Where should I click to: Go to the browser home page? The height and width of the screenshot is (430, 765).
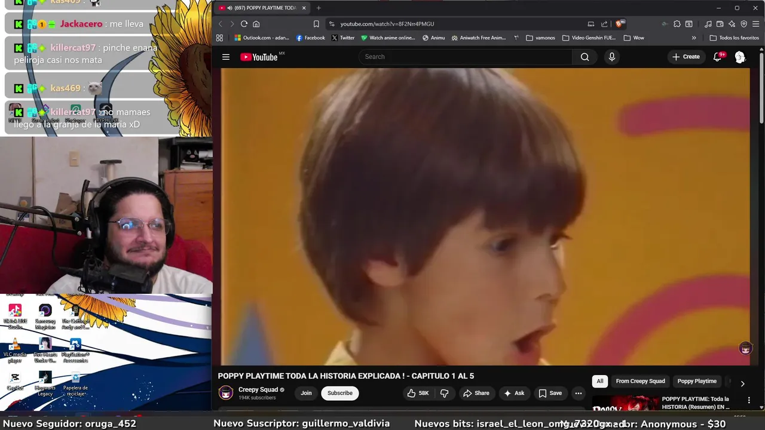pyautogui.click(x=256, y=24)
